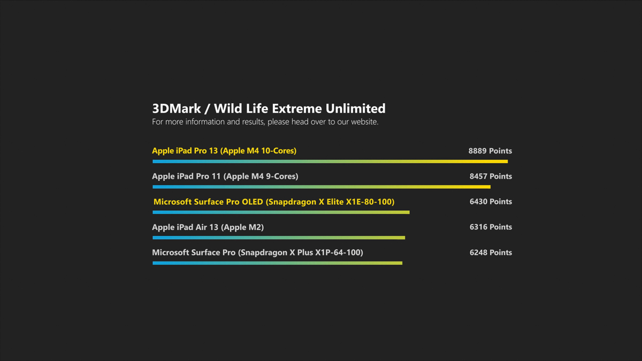This screenshot has width=642, height=361.
Task: Click the '3DMark / Wild Life Extreme Unlimited' title
Action: [x=269, y=109]
